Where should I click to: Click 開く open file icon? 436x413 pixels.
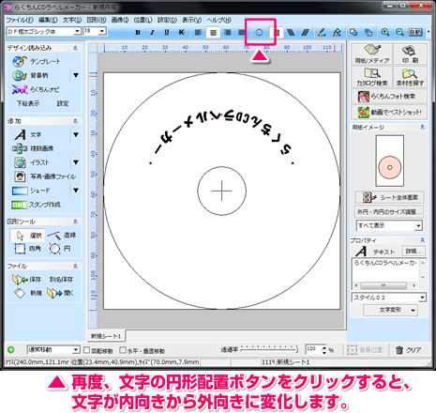click(60, 293)
